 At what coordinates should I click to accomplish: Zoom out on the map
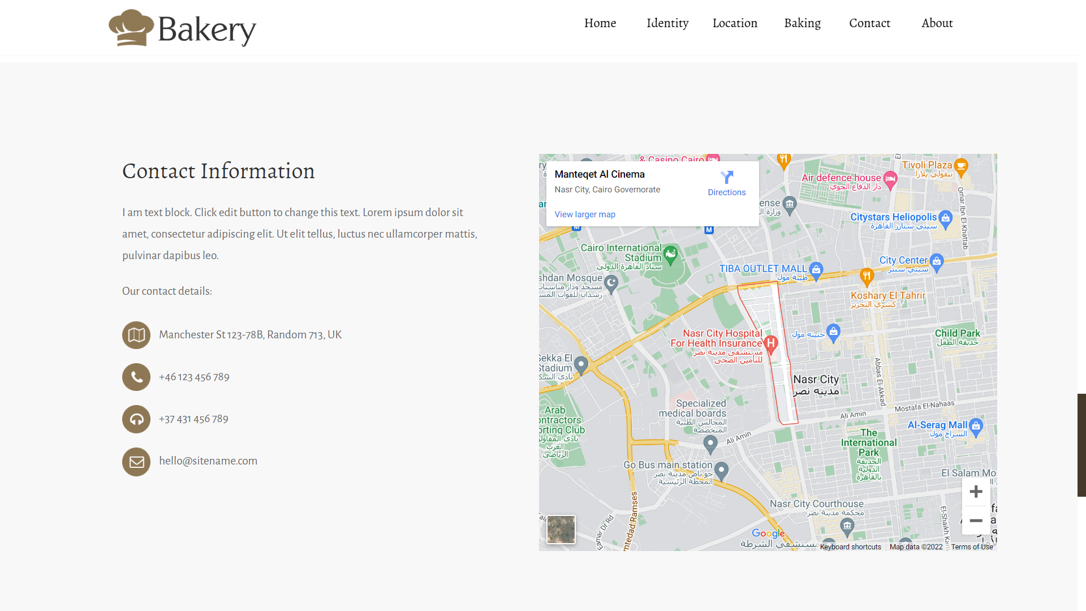976,520
